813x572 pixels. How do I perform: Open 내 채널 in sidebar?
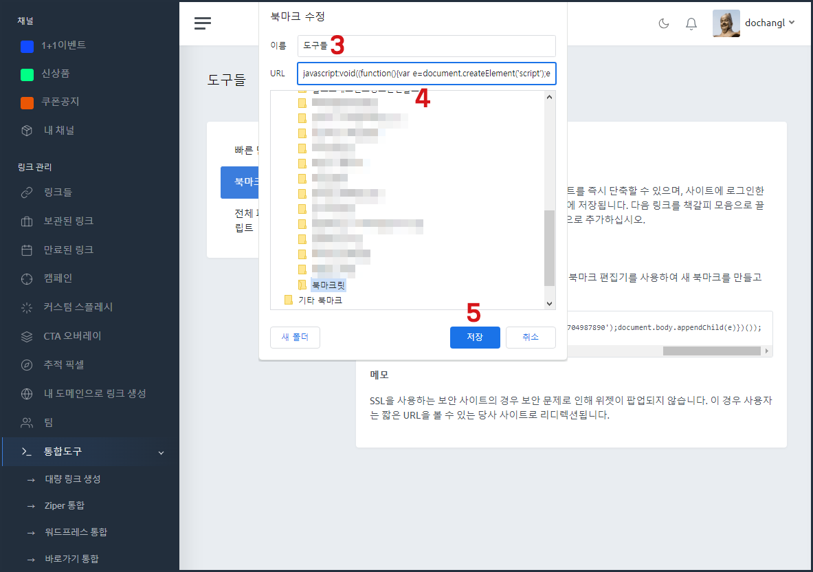point(59,131)
